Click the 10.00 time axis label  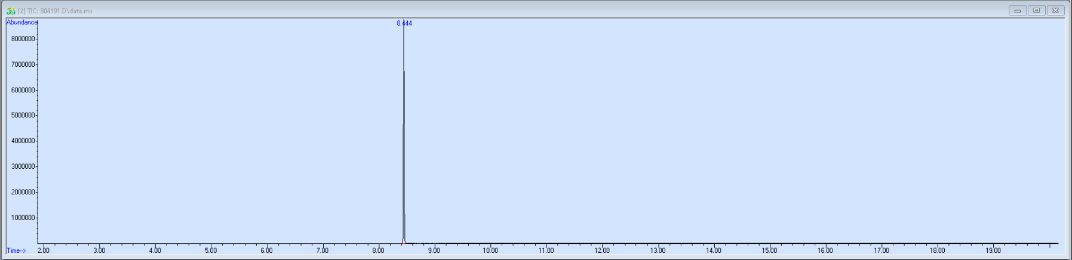click(490, 250)
